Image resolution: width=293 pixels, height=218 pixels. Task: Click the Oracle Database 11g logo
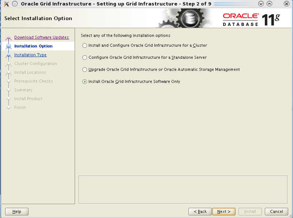tap(251, 19)
